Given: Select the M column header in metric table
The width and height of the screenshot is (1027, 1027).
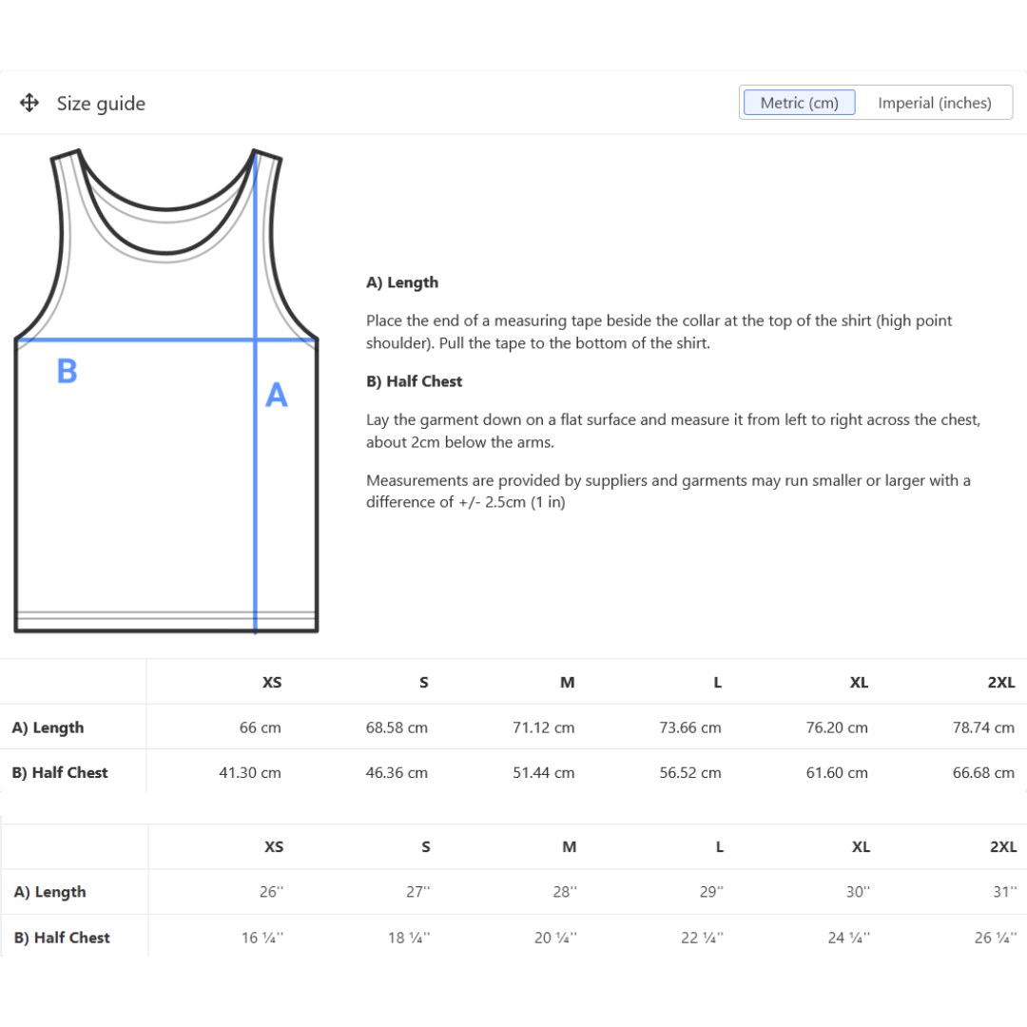Looking at the screenshot, I should pos(567,683).
